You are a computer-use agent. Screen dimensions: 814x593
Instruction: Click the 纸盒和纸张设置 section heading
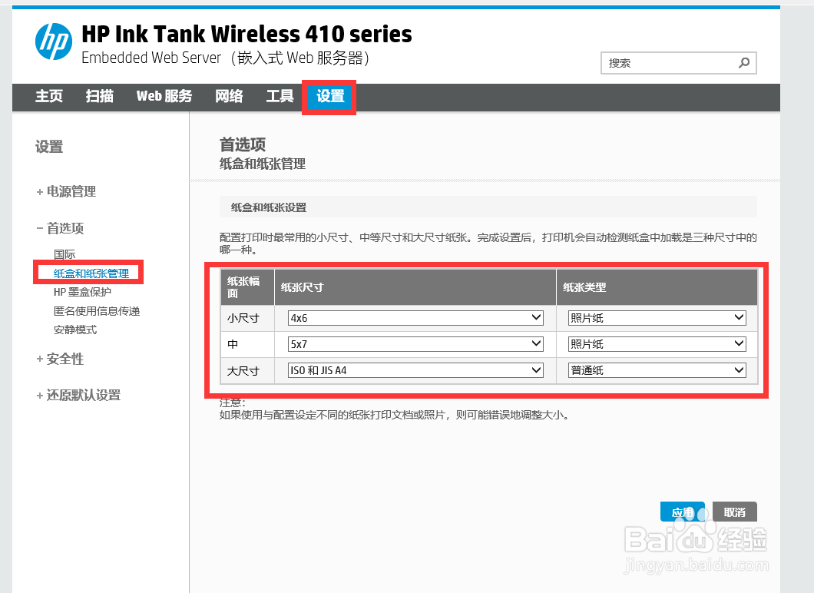[269, 207]
